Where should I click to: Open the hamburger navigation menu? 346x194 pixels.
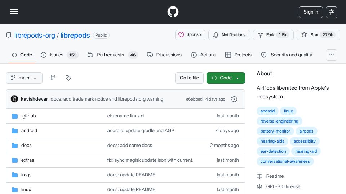click(14, 11)
